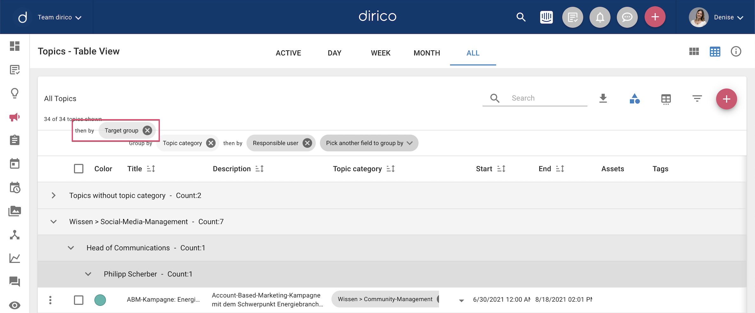Image resolution: width=755 pixels, height=313 pixels.
Task: Sort by Description column
Action: [259, 169]
